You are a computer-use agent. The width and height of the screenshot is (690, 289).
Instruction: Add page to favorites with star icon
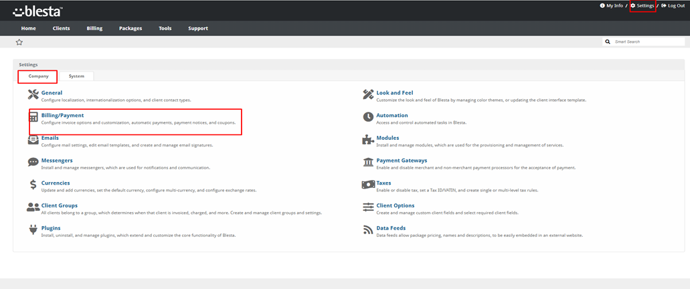click(x=19, y=42)
